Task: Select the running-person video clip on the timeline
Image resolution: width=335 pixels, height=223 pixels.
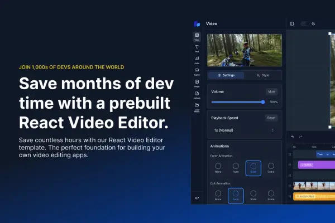Action: click(x=314, y=186)
